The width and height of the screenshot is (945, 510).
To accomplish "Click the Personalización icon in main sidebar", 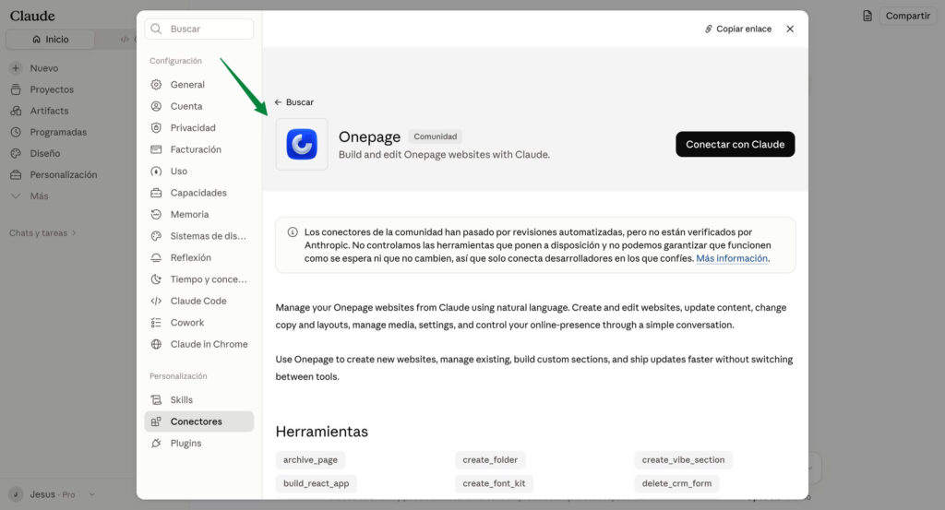I will (16, 174).
